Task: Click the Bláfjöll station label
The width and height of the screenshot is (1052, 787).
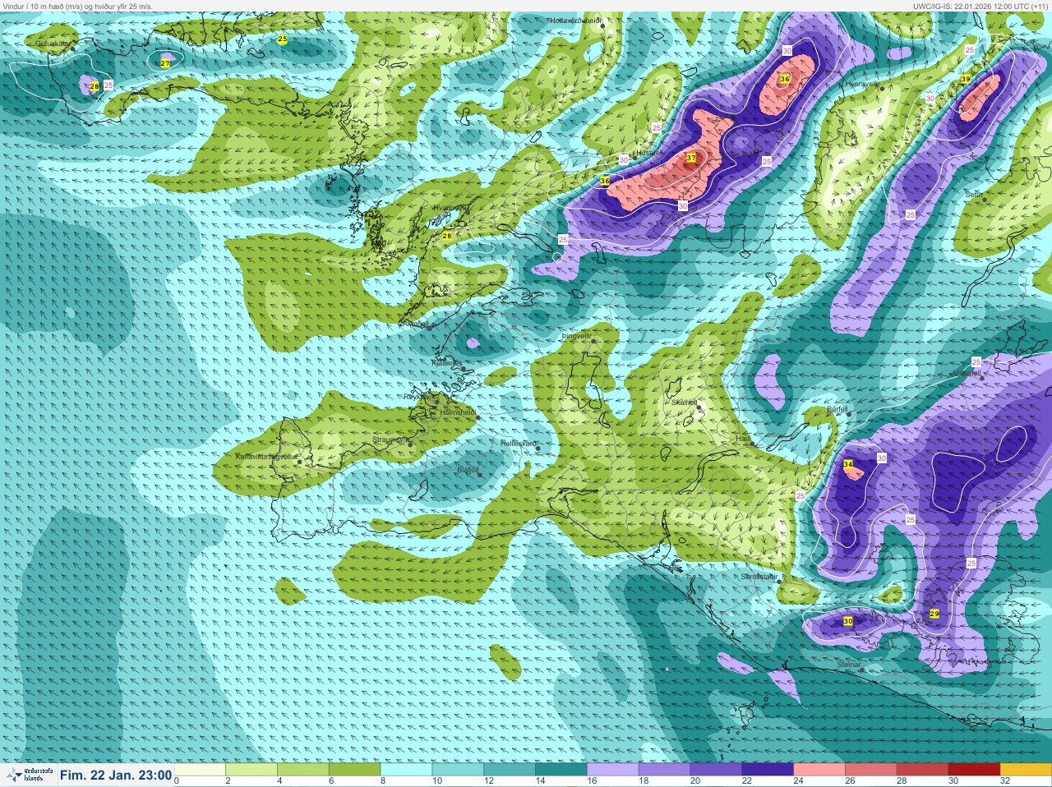Action: (x=468, y=470)
